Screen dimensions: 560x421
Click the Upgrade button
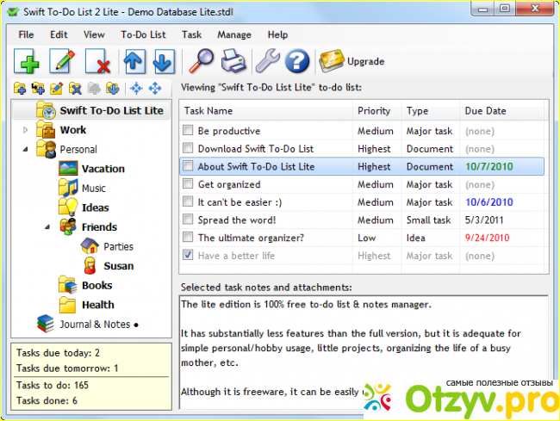[352, 61]
